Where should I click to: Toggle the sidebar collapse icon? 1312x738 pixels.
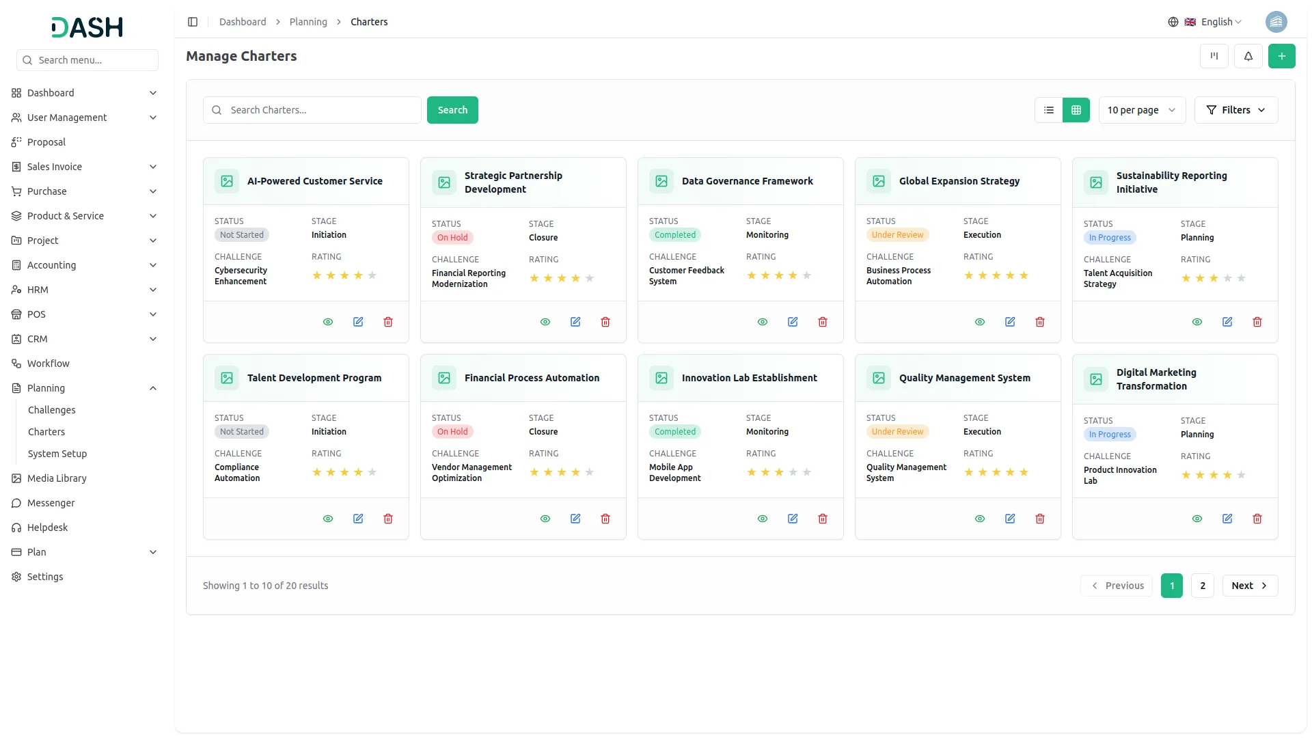pyautogui.click(x=193, y=22)
